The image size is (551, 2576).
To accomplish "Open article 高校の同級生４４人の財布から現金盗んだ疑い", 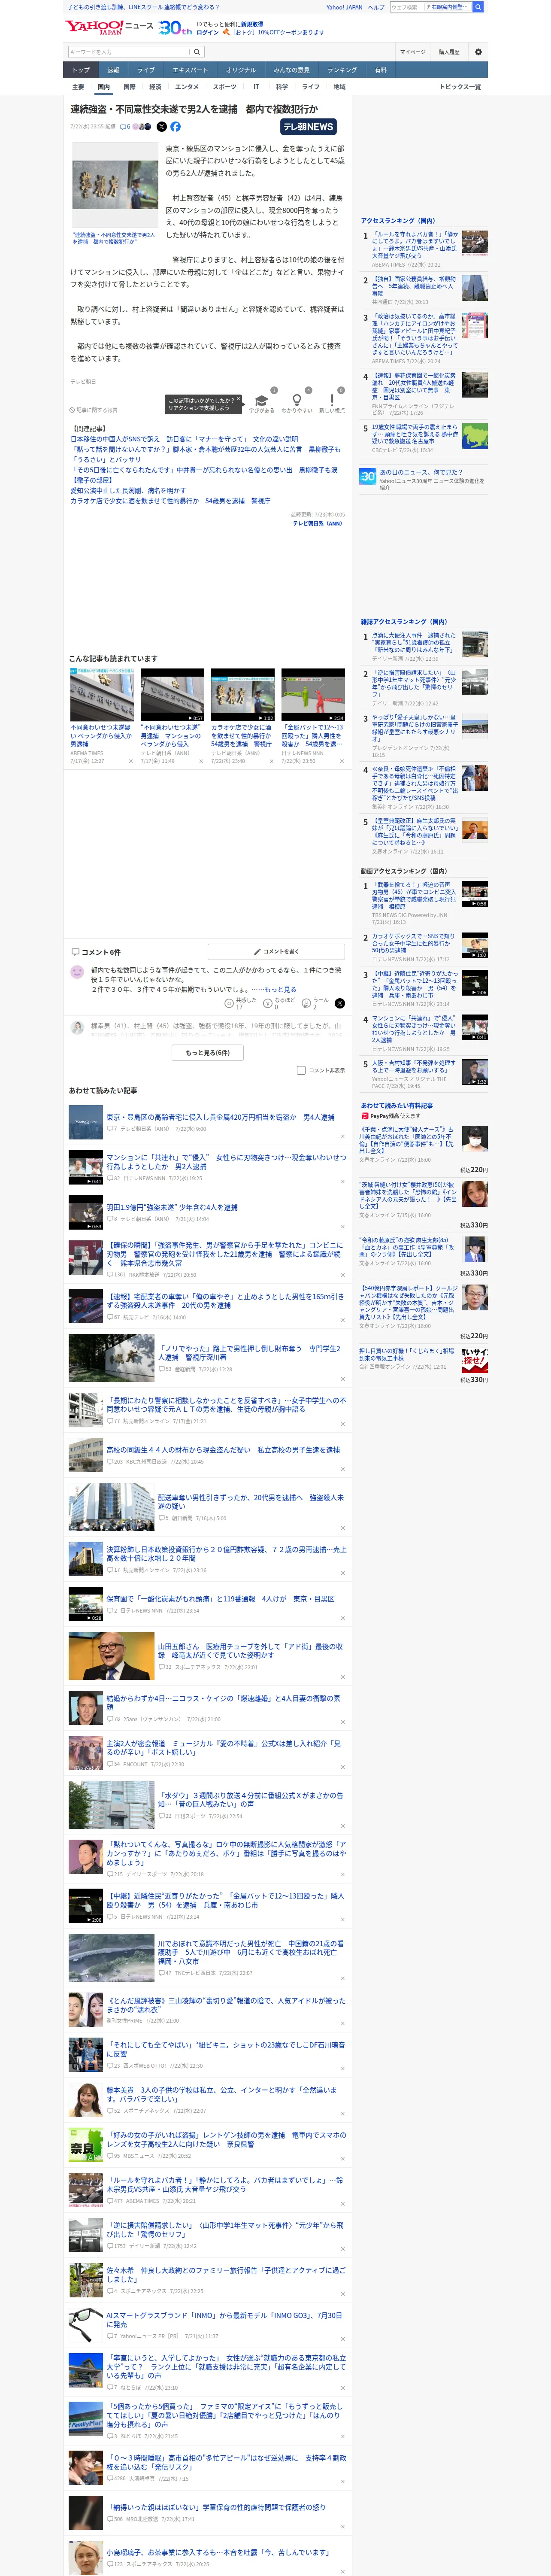I will coord(223,1450).
